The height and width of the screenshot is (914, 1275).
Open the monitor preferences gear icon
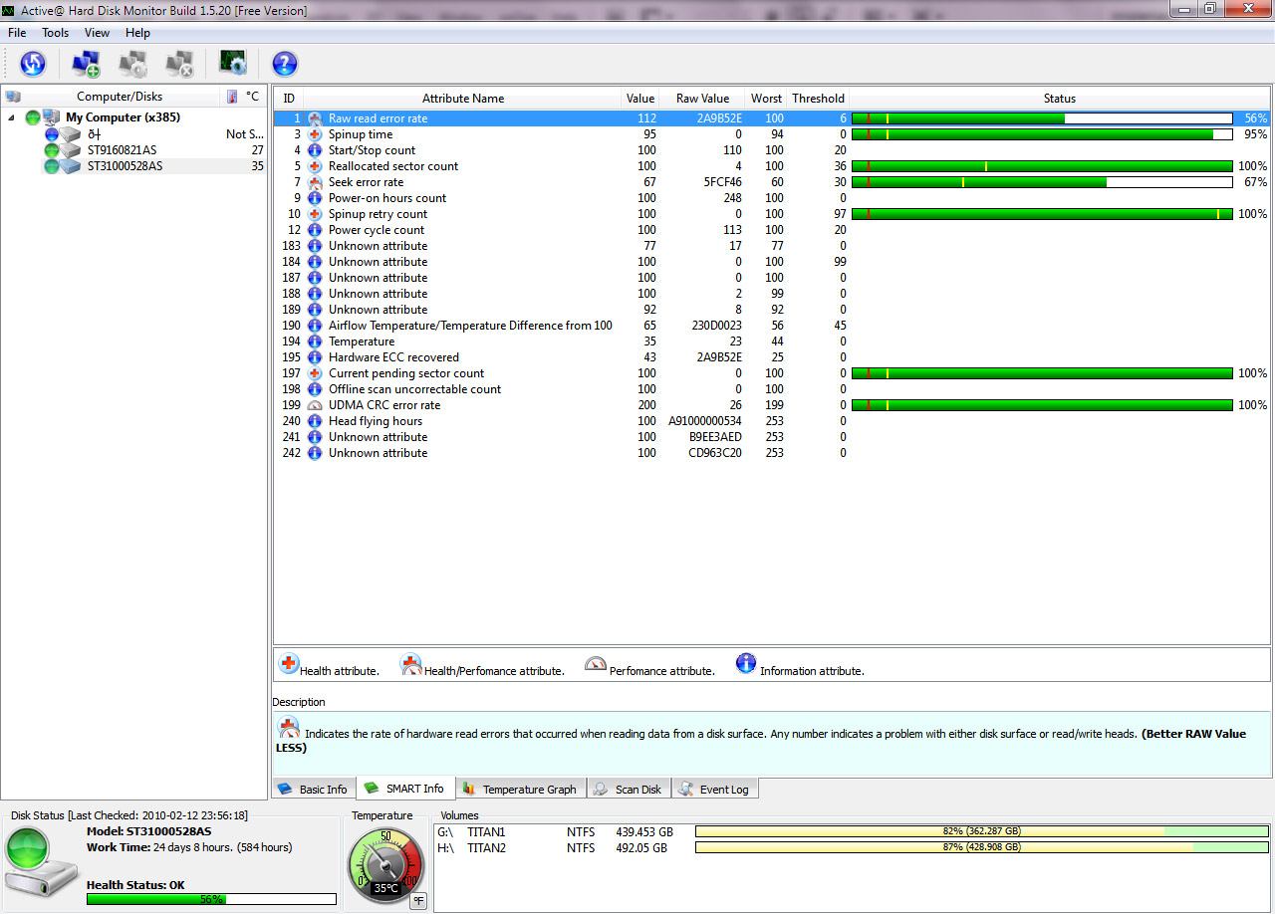click(x=233, y=64)
